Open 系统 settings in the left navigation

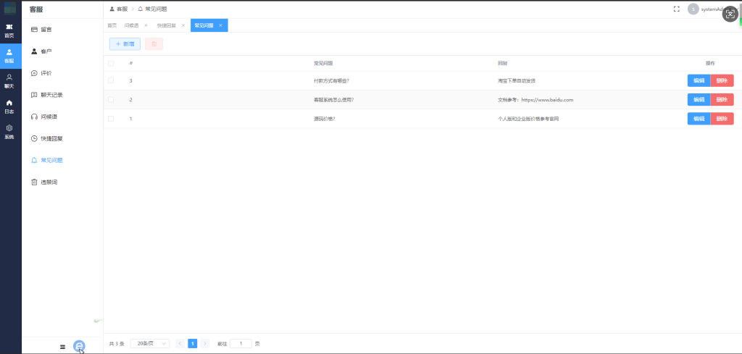pos(9,132)
